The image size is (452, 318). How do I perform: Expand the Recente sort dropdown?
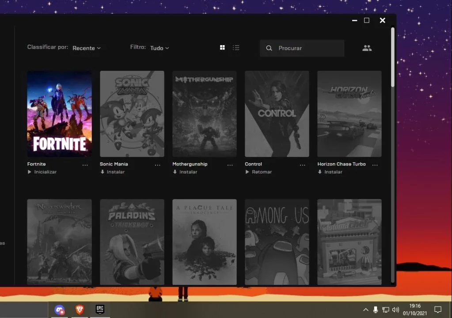(x=87, y=48)
